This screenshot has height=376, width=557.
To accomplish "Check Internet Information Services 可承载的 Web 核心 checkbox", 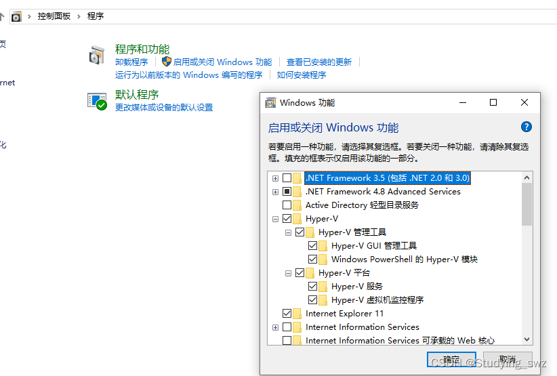I will 287,341.
